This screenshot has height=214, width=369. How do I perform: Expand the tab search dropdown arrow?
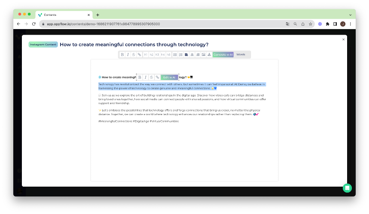pos(351,15)
